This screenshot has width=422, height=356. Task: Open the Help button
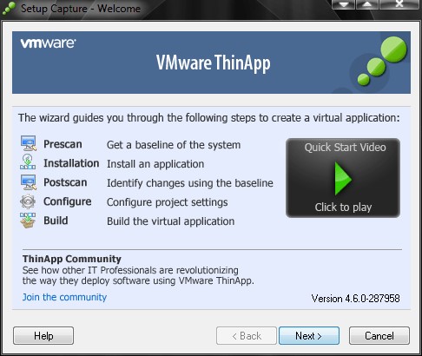[43, 336]
